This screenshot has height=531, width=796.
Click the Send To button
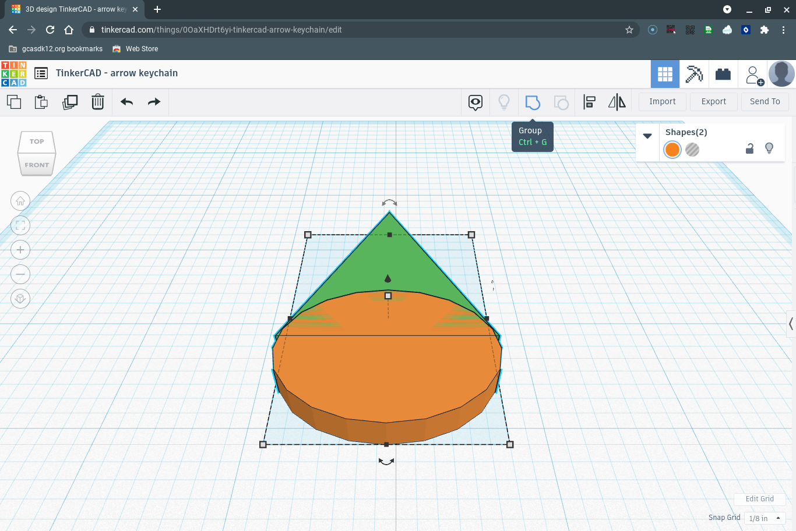point(765,101)
